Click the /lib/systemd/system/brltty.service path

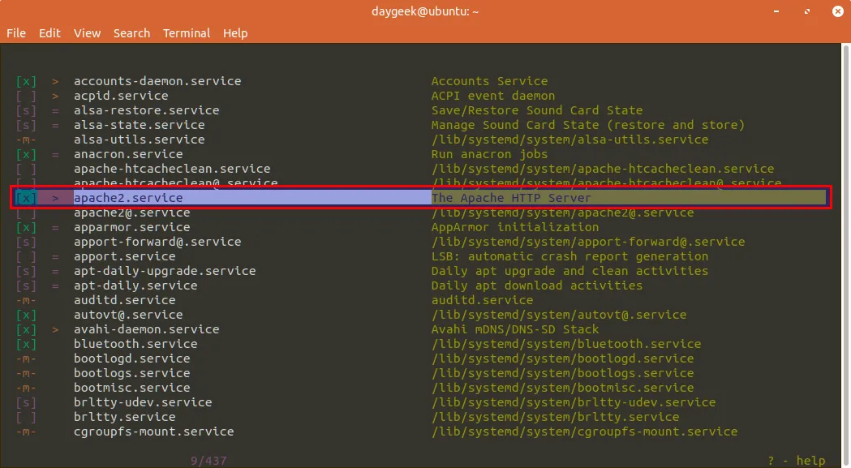[x=555, y=417]
